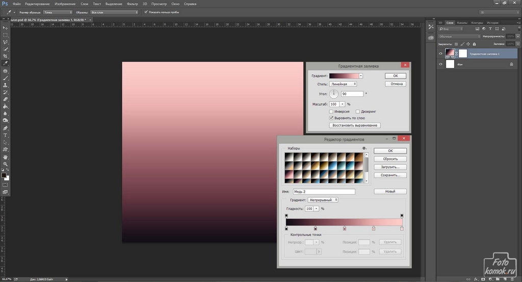Open the gradient presets gear menu
This screenshot has height=282, width=522.
point(364,148)
